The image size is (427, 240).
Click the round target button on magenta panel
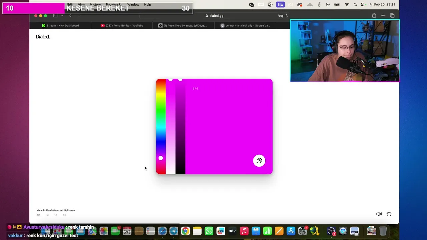click(x=259, y=161)
